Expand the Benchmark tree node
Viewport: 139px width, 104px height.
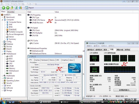[x=2, y=17]
